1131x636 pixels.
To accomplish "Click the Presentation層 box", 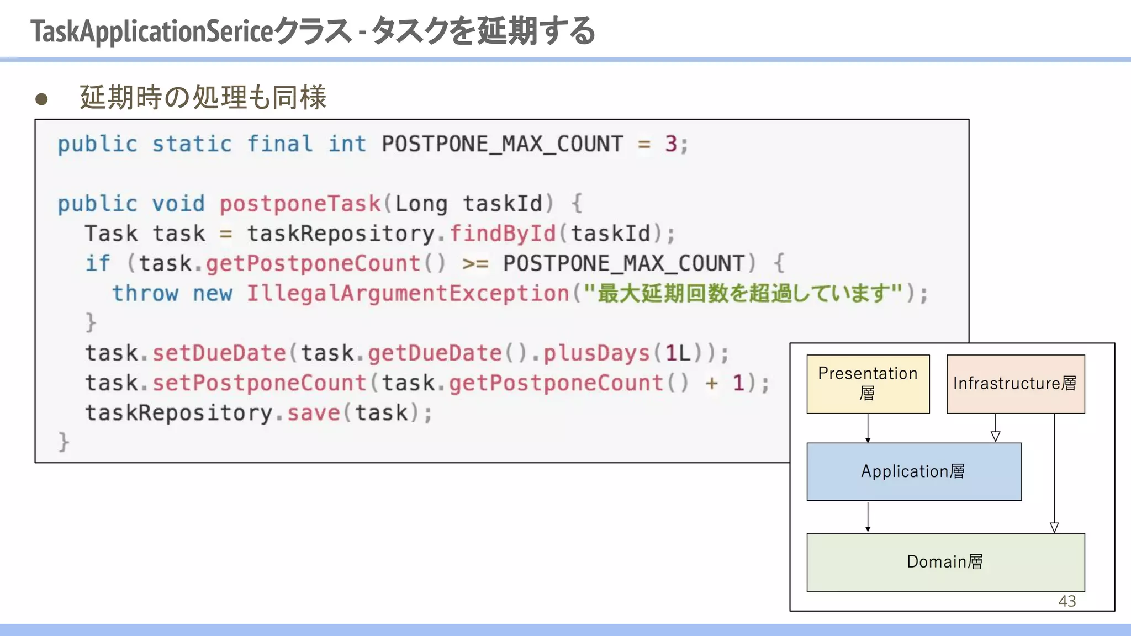I will pos(868,384).
